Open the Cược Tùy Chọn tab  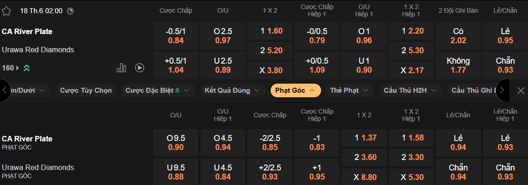(x=86, y=90)
